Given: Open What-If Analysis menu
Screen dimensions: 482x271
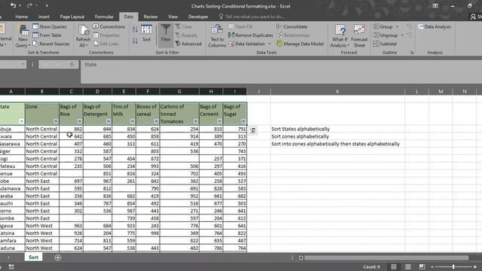Looking at the screenshot, I should (340, 36).
